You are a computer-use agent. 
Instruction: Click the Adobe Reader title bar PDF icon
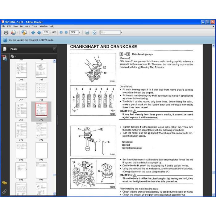coord(3,22)
